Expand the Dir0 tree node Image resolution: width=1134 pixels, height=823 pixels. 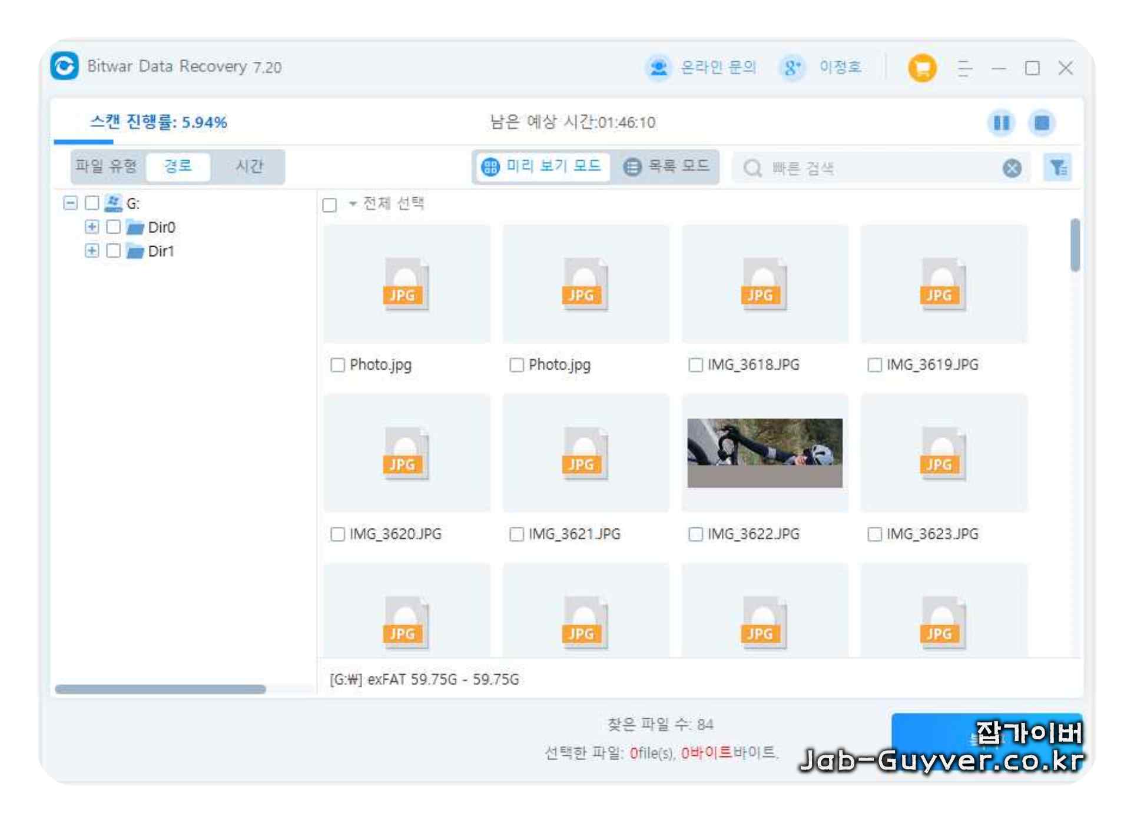[x=91, y=227]
